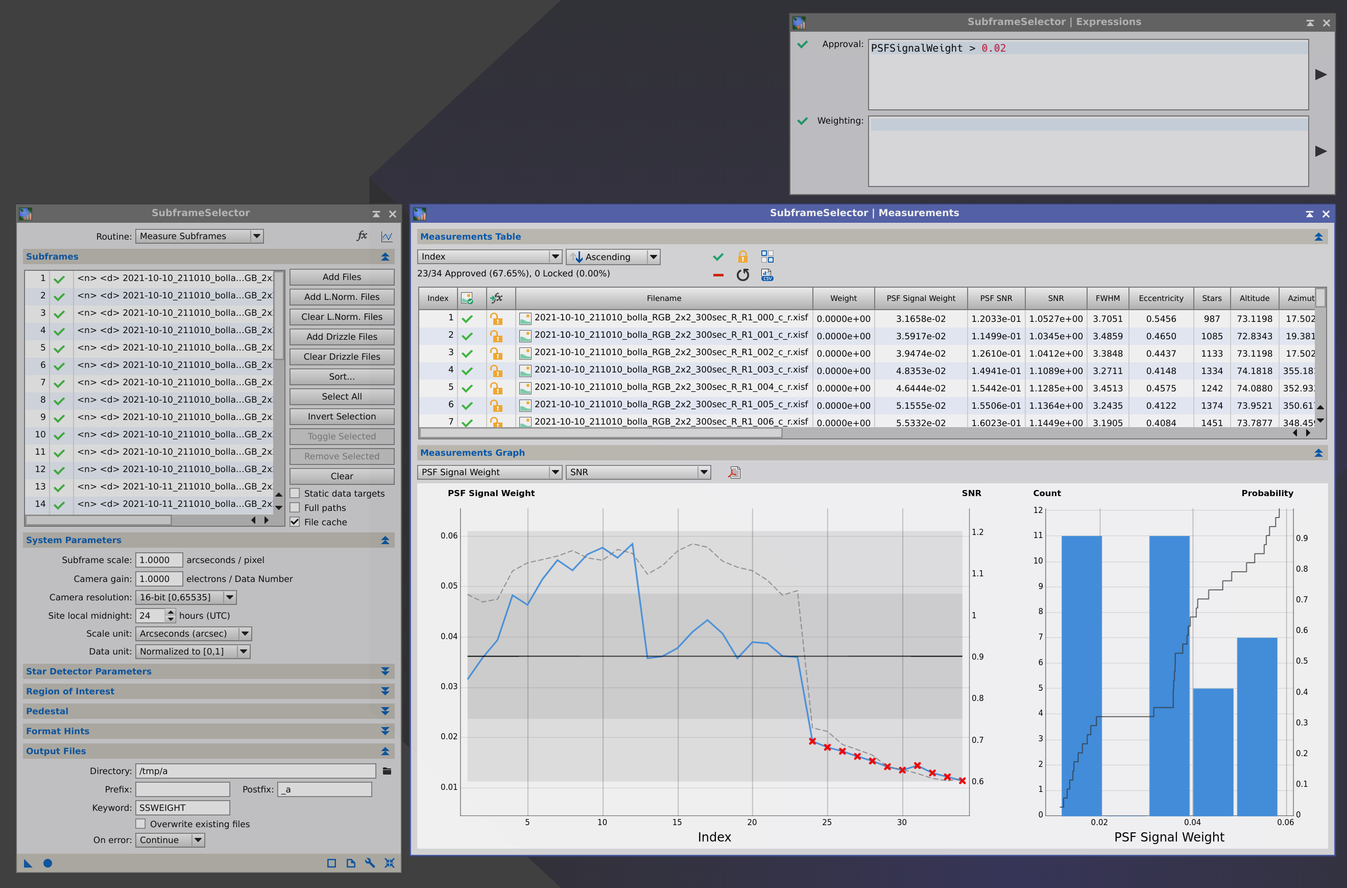This screenshot has height=888, width=1347.
Task: Shade the Measurements window title bar
Action: [x=1310, y=214]
